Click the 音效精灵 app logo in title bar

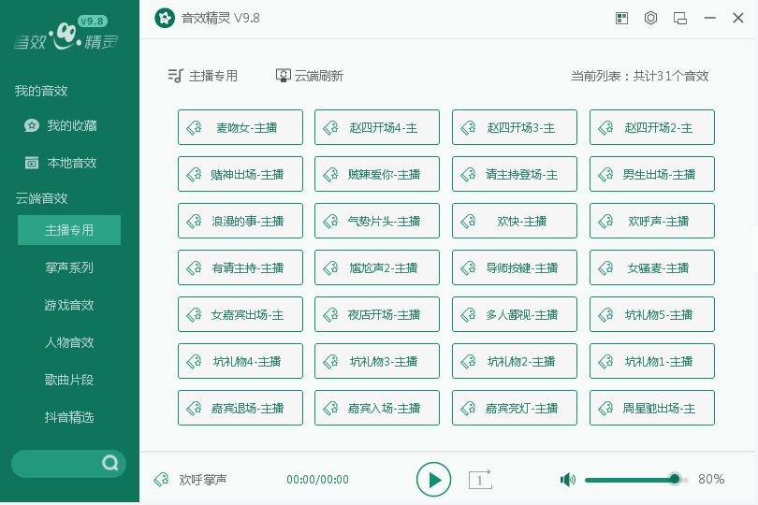pyautogui.click(x=165, y=19)
